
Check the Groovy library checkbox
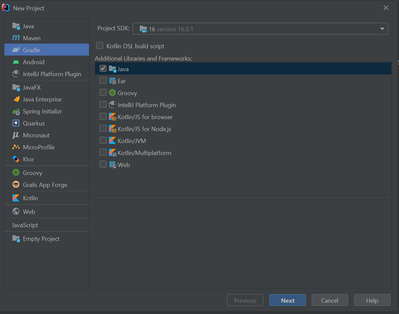(x=103, y=92)
